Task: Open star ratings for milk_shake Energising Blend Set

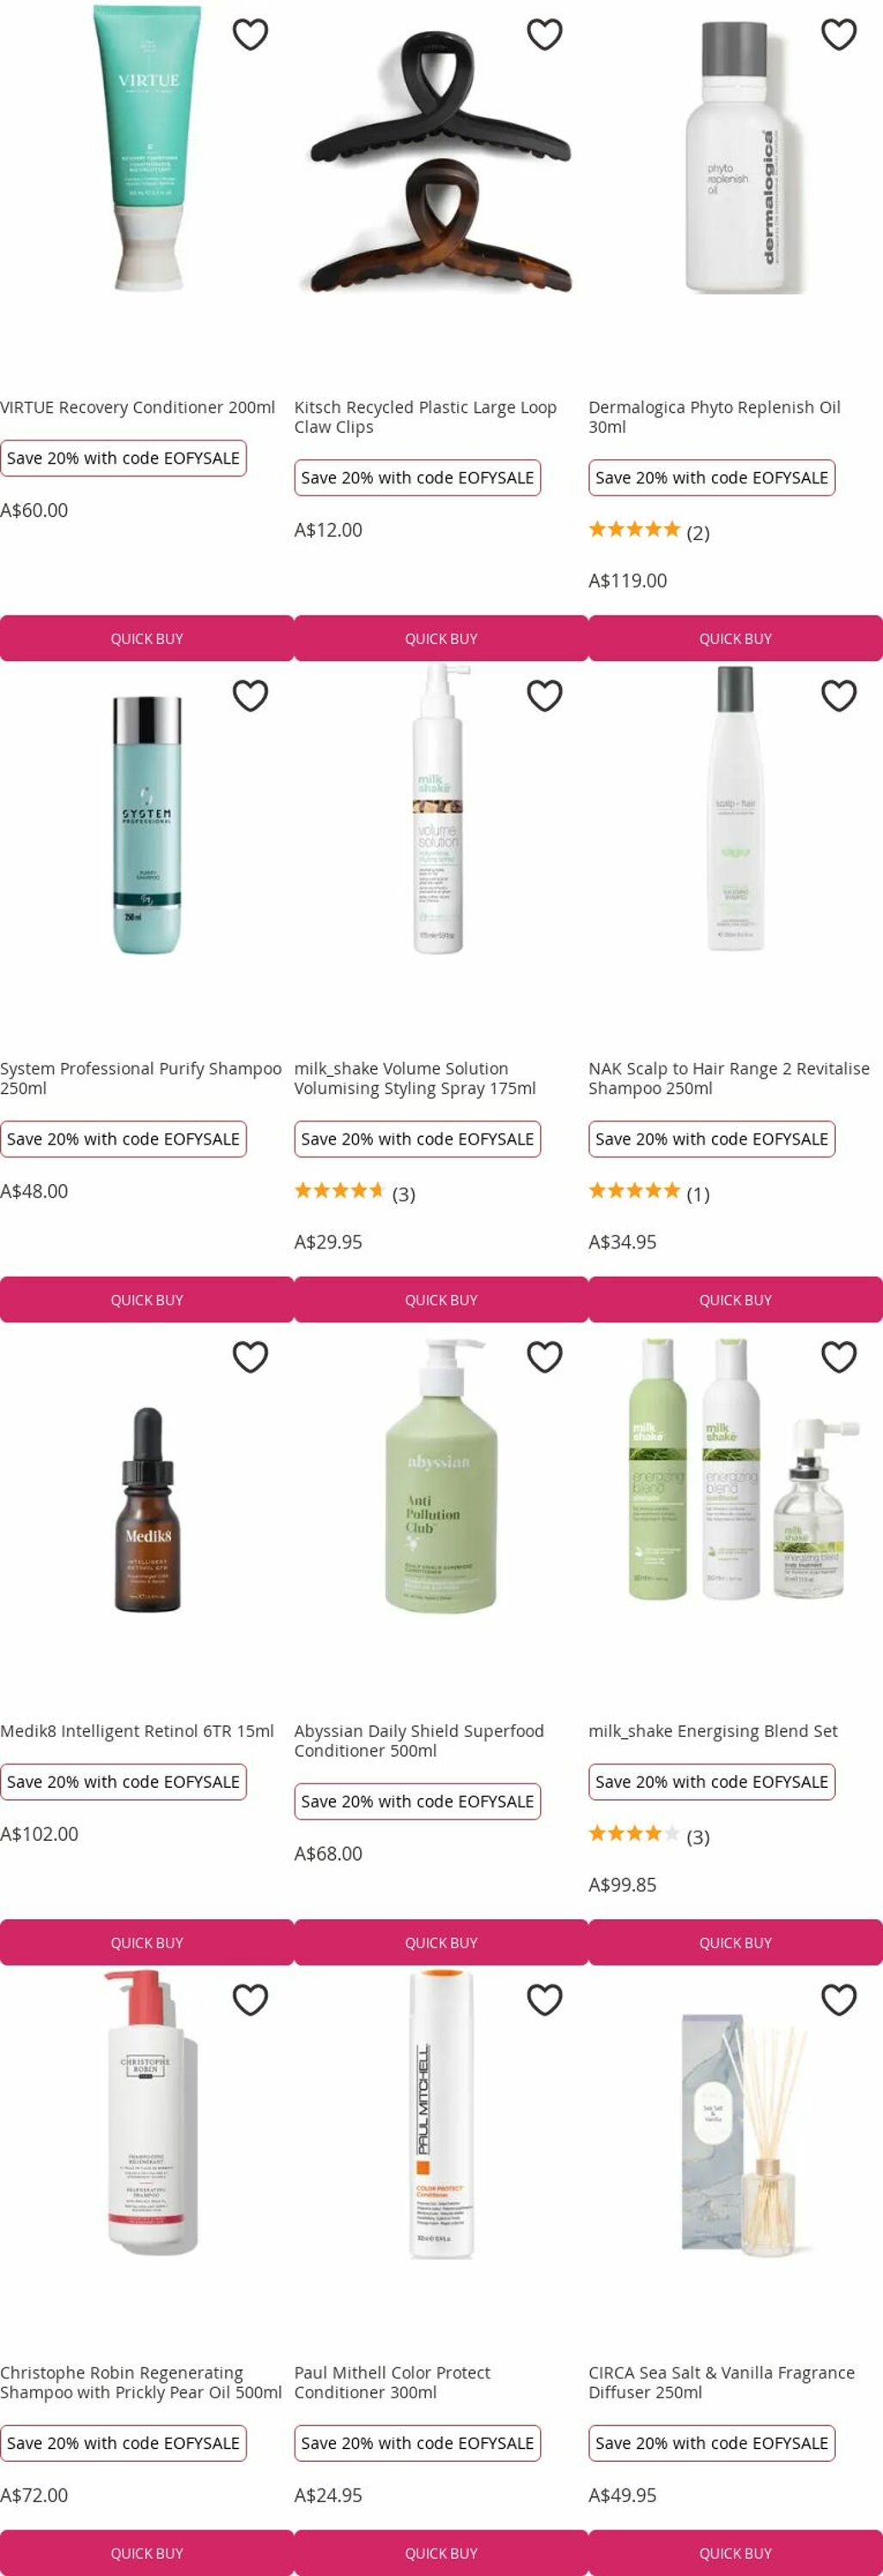Action: (649, 1834)
